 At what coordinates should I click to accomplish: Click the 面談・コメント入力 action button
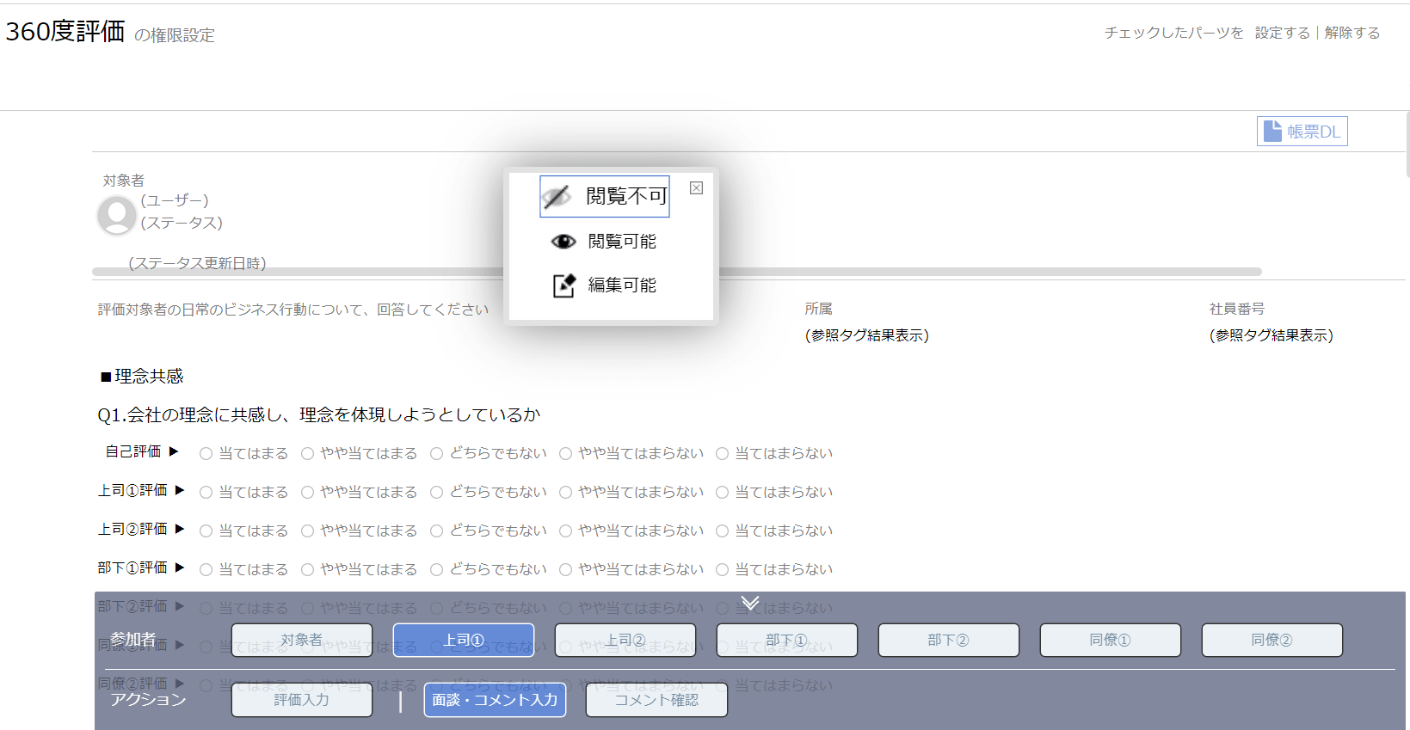pyautogui.click(x=495, y=700)
